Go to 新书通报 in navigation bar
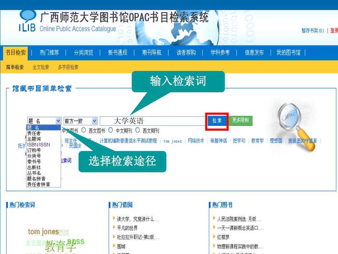Image resolution: width=338 pixels, height=254 pixels. coord(118,53)
